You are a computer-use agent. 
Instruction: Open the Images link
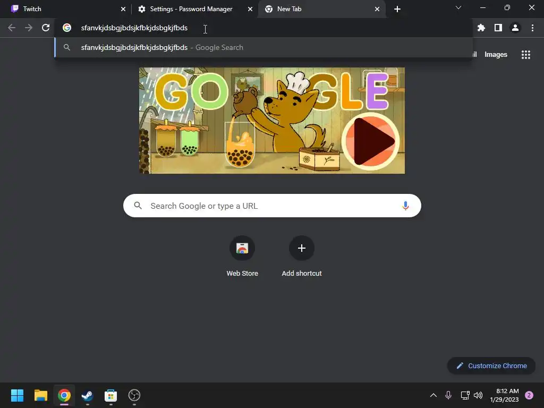coord(496,55)
